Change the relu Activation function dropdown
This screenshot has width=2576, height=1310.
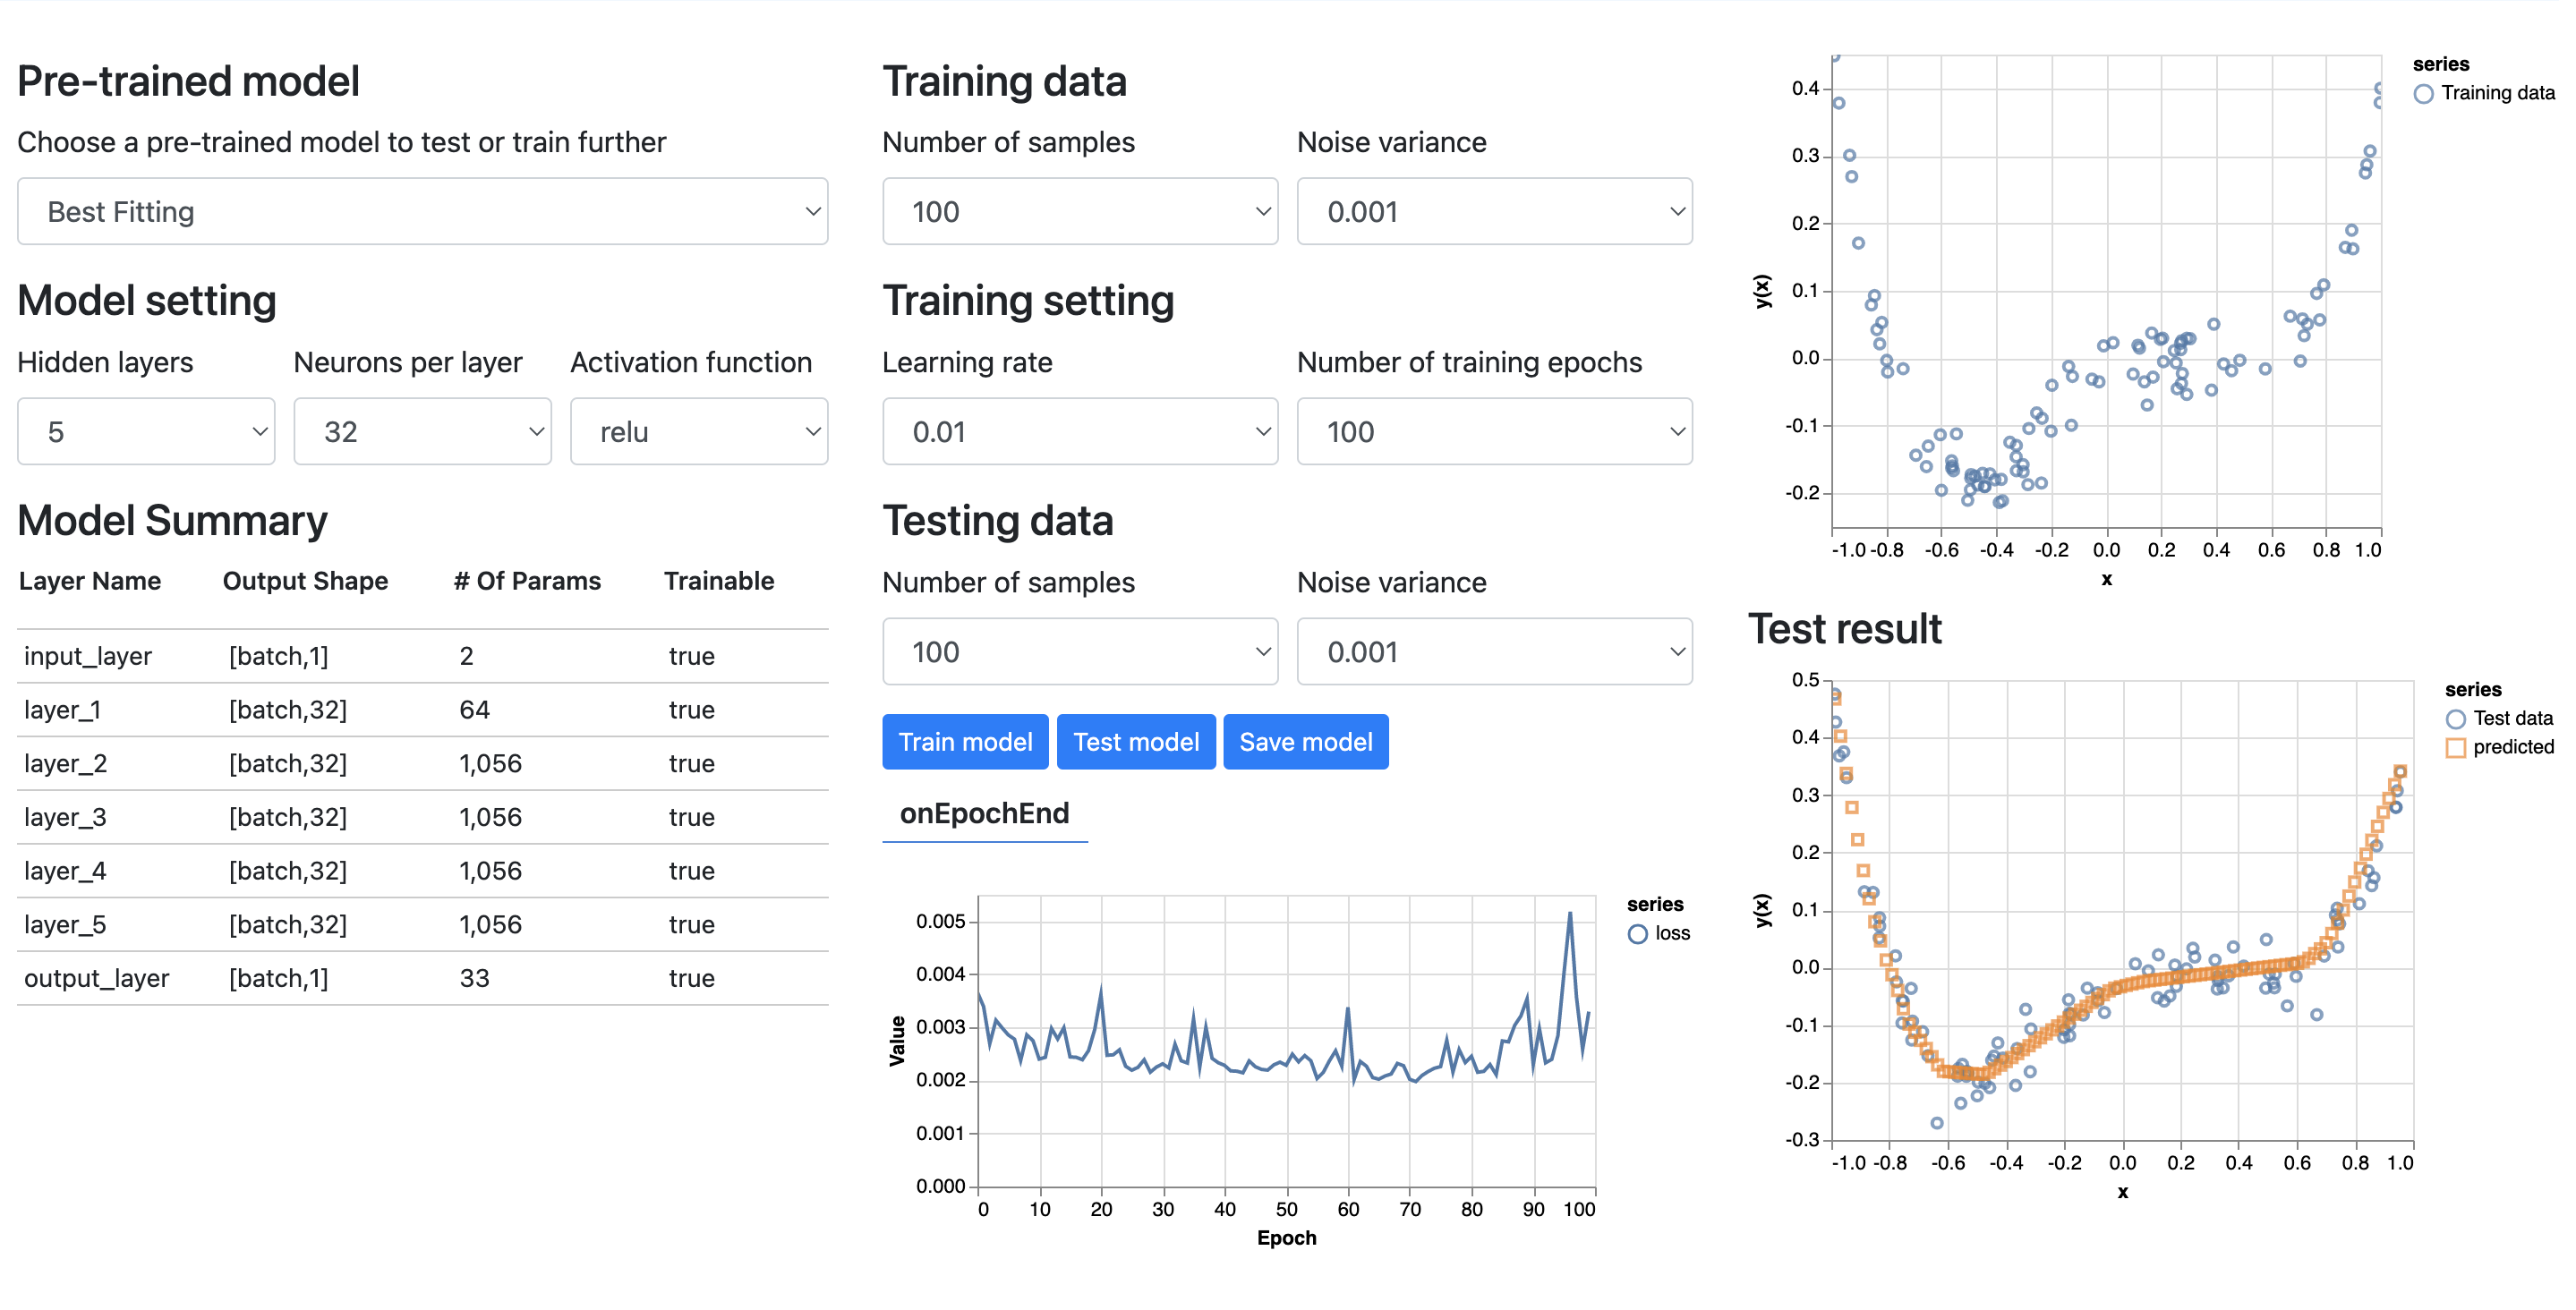point(698,432)
